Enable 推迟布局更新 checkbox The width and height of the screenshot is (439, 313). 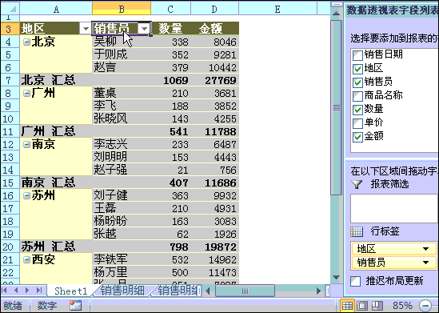(356, 281)
